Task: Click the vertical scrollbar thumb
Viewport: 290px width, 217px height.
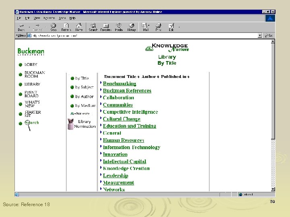Action: (273, 91)
